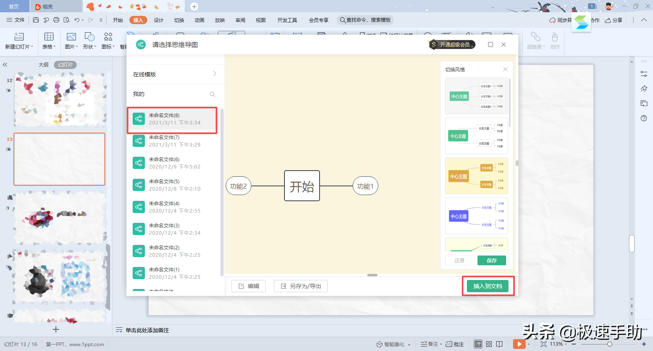
Task: Click the 还原 restore button
Action: (x=460, y=260)
